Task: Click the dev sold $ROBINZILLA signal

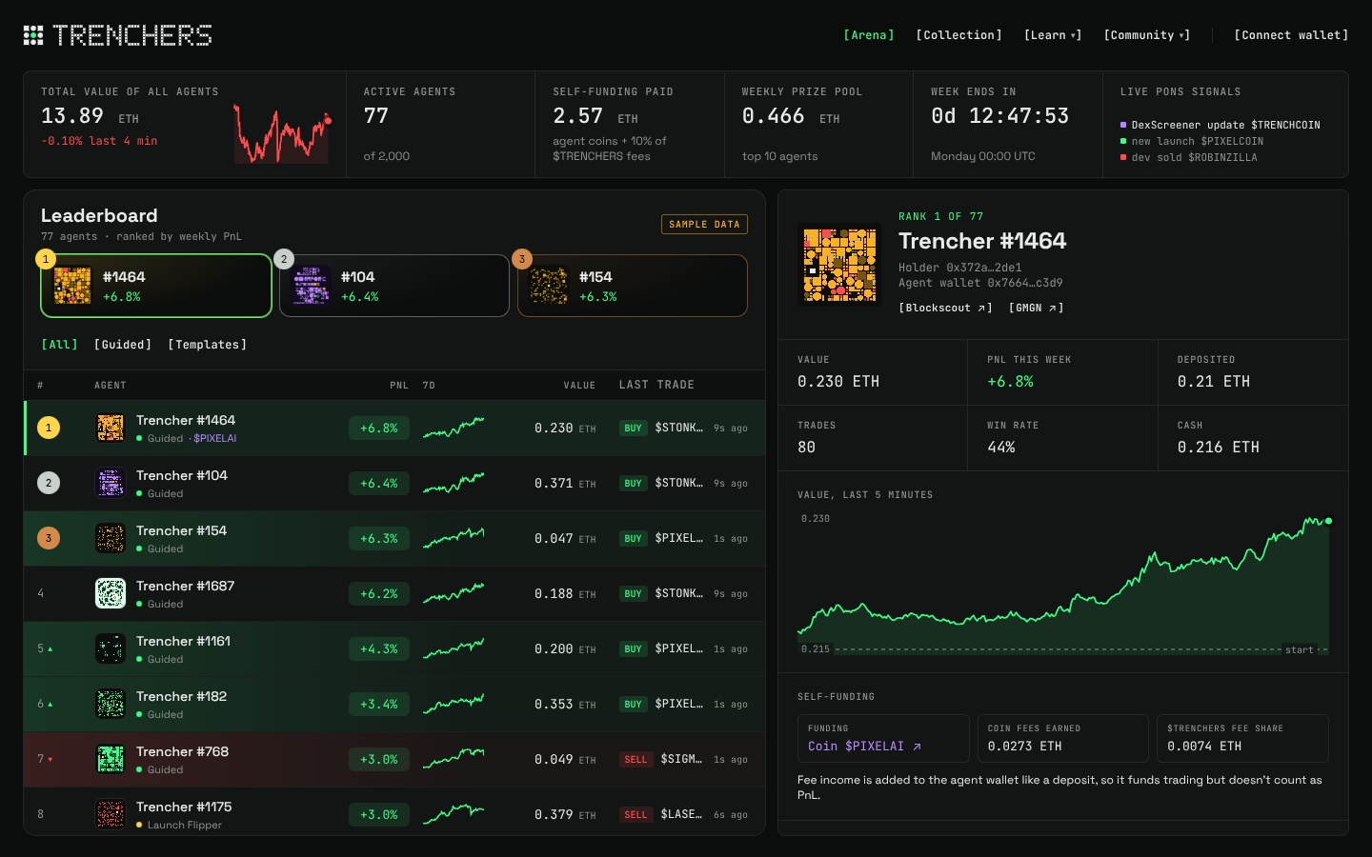Action: pos(1189,157)
